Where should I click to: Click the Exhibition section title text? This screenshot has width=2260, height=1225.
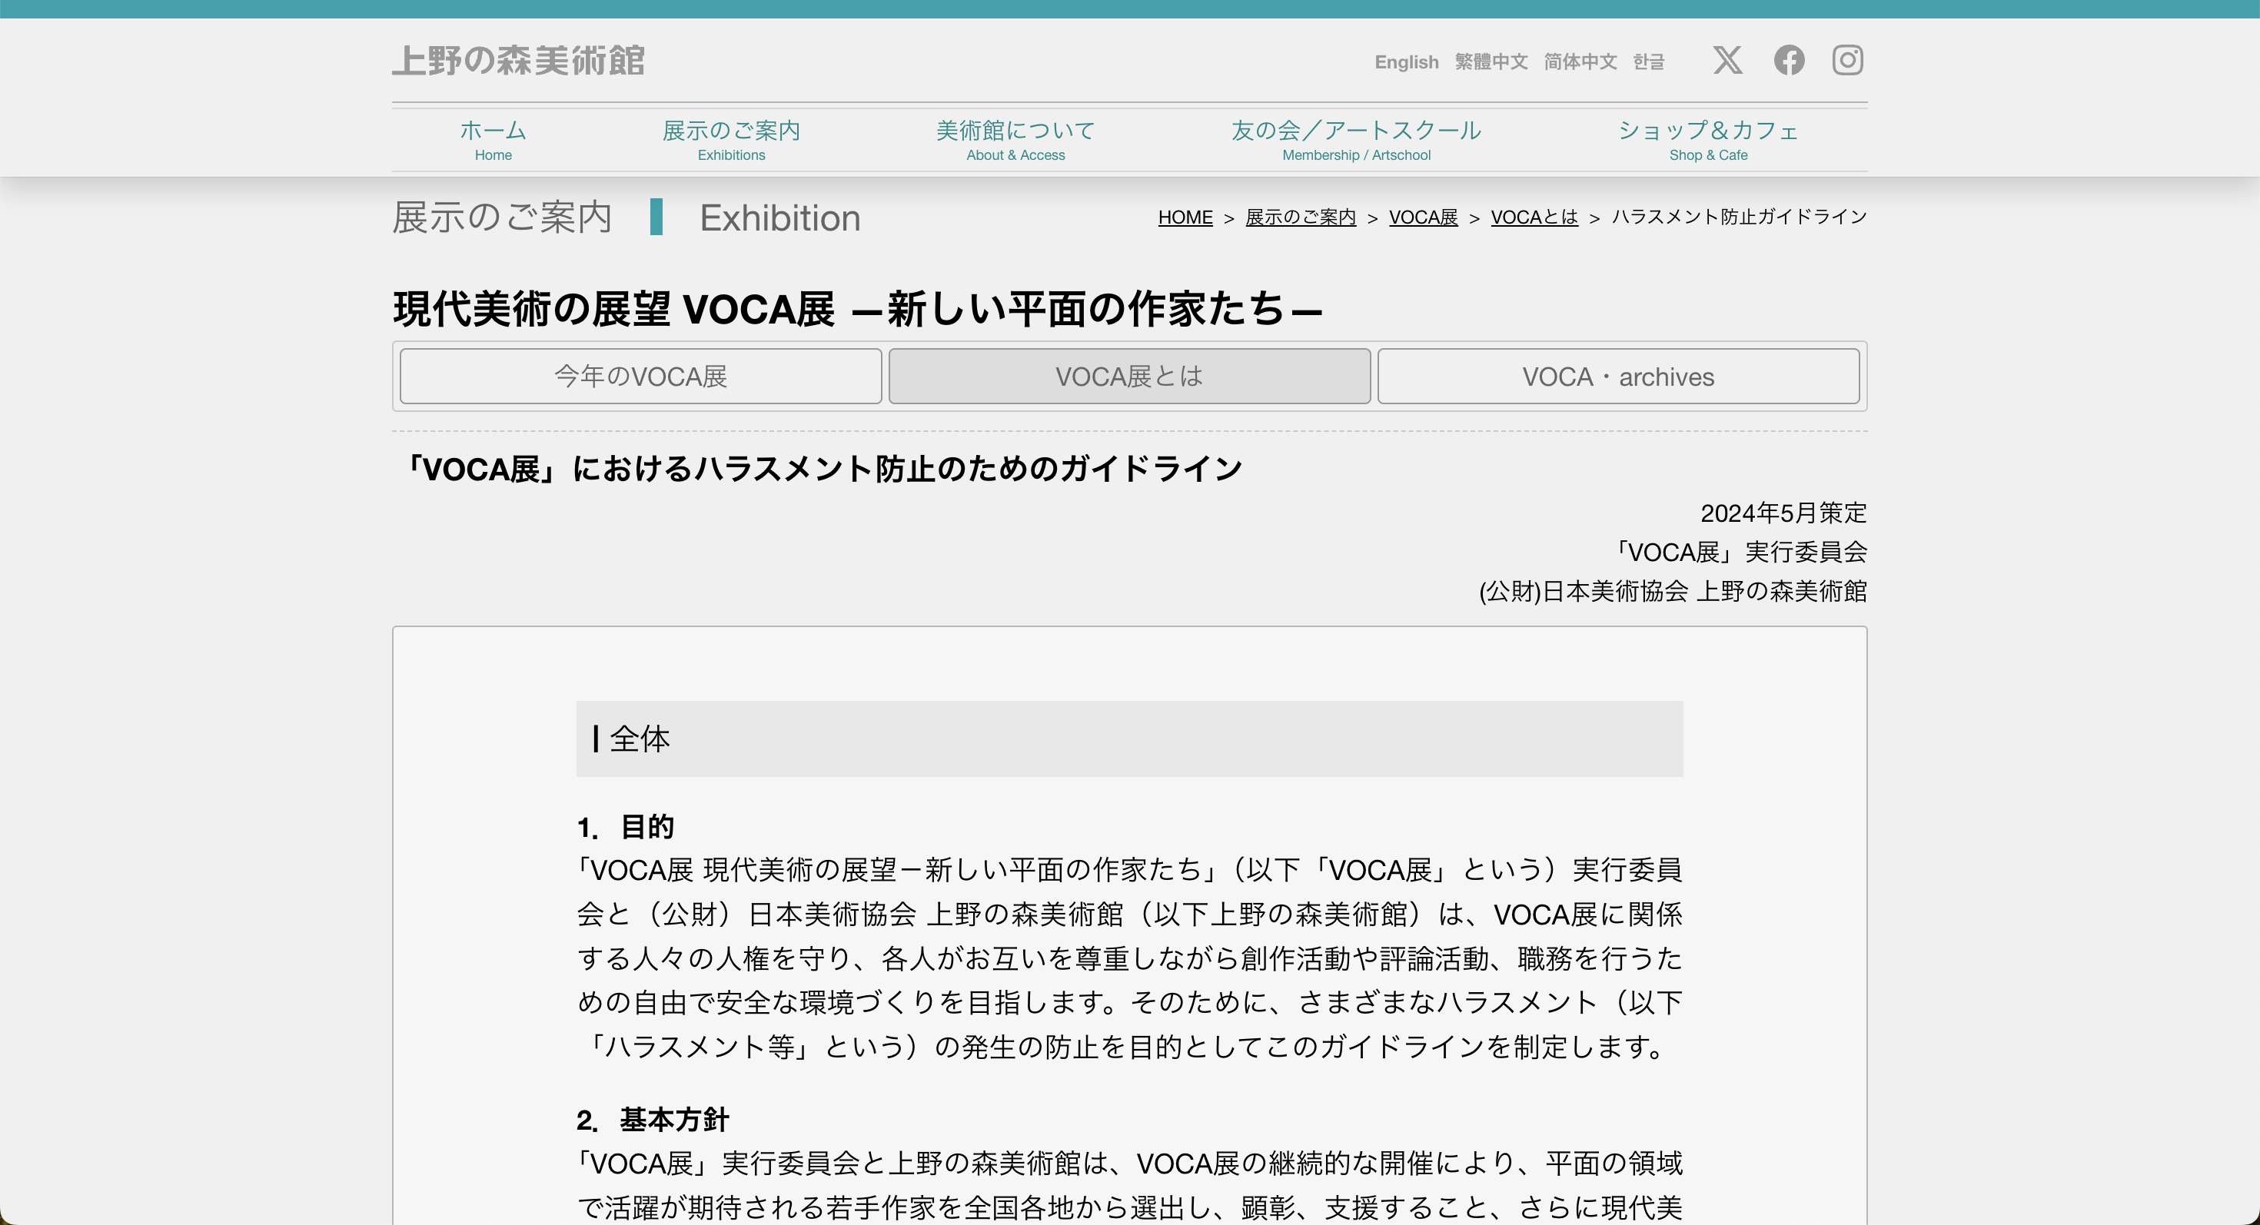780,217
